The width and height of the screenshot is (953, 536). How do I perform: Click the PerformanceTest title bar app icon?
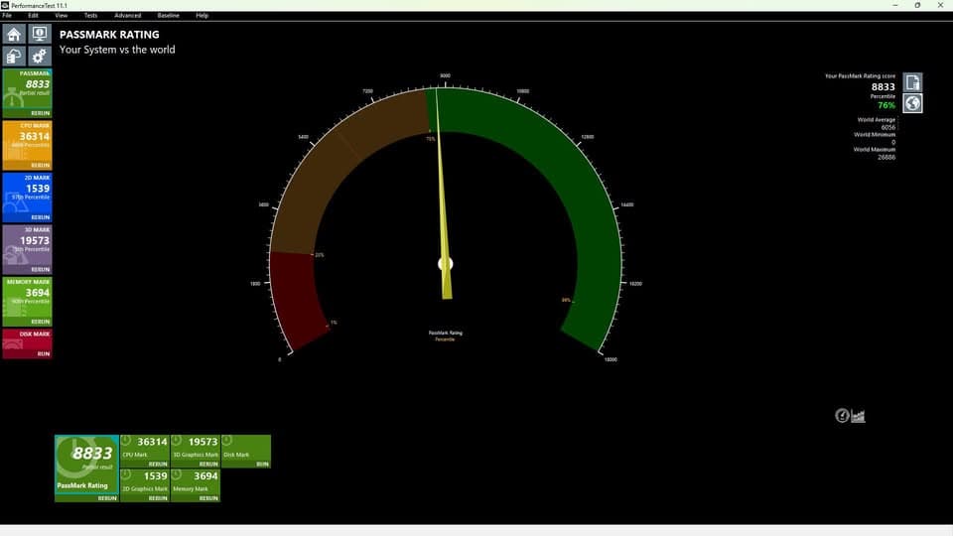tap(5, 5)
